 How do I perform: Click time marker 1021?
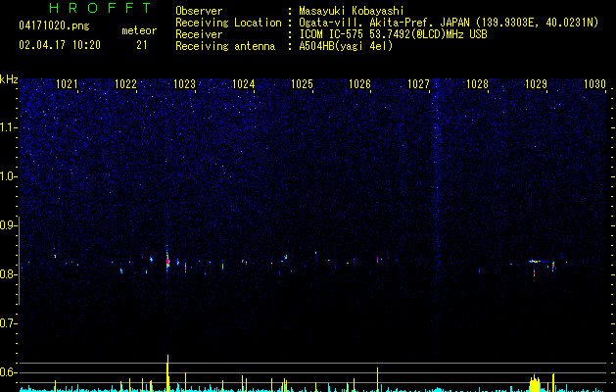pos(67,84)
